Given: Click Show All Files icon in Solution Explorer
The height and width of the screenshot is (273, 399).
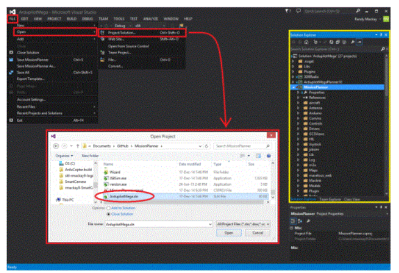Looking at the screenshot, I should (x=344, y=42).
